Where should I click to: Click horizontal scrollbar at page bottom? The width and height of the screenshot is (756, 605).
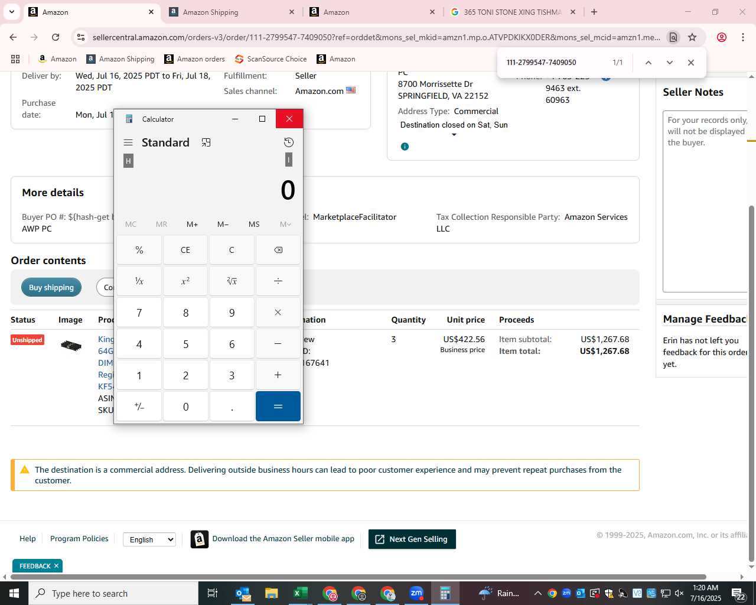click(x=358, y=577)
